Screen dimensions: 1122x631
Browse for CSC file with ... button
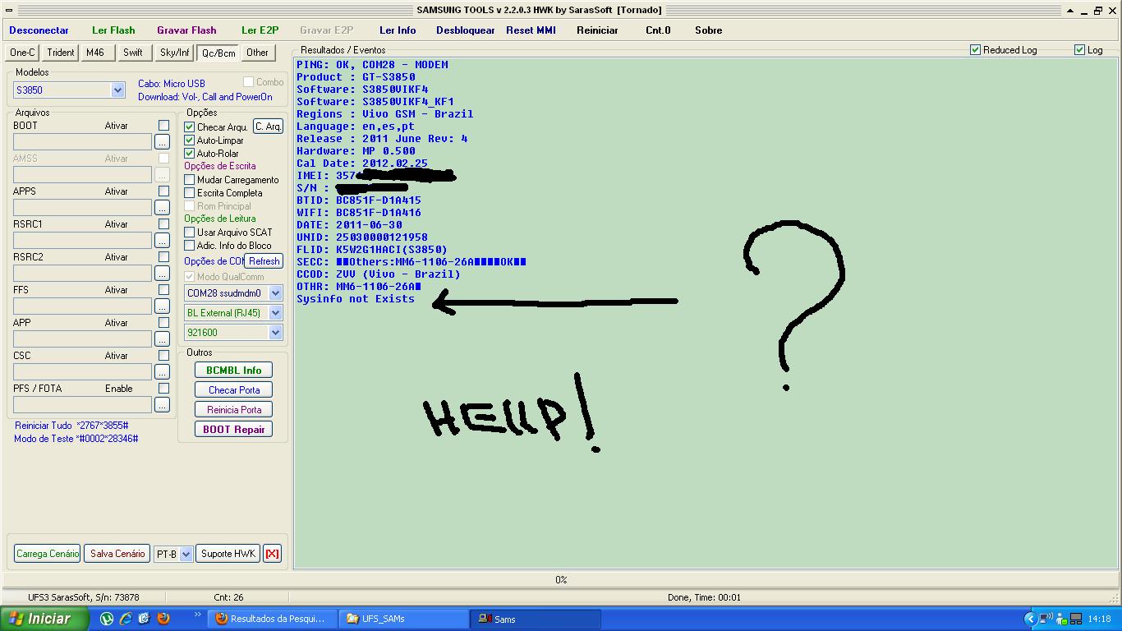pos(162,372)
